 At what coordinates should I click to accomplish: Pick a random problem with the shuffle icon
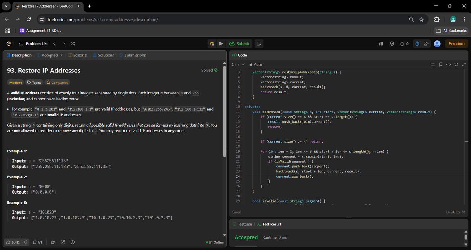(72, 43)
